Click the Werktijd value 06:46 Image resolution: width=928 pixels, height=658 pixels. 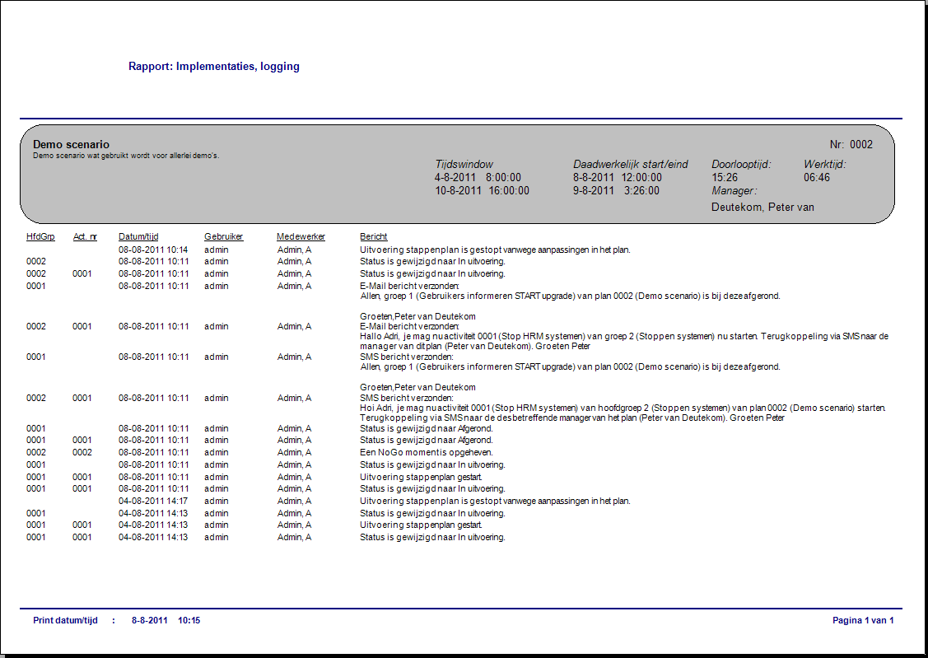coord(817,177)
